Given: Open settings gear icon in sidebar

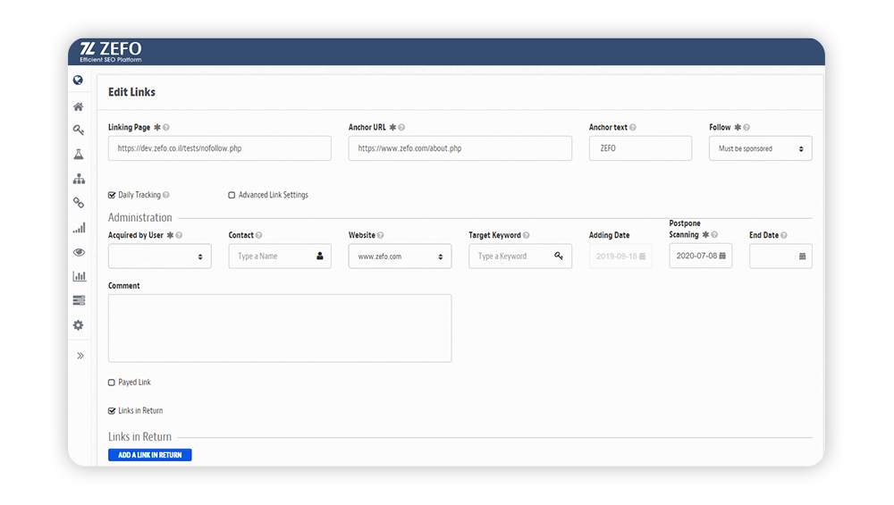Looking at the screenshot, I should point(78,324).
